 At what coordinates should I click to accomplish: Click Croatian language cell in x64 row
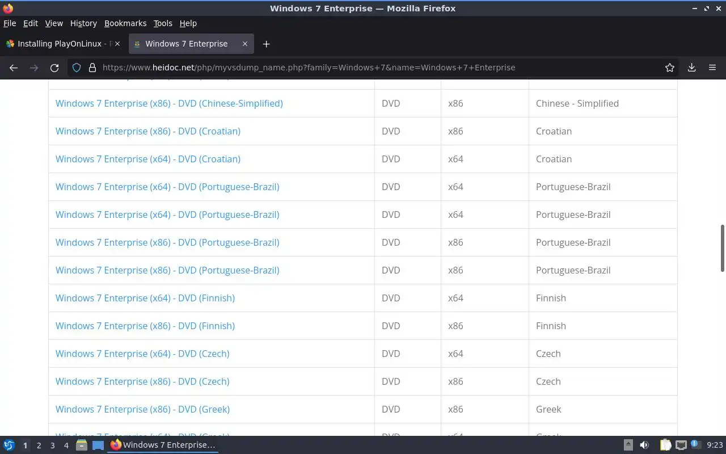pos(602,159)
